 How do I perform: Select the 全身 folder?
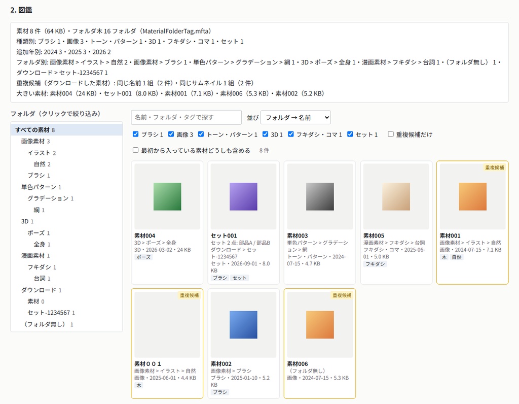pos(66,244)
